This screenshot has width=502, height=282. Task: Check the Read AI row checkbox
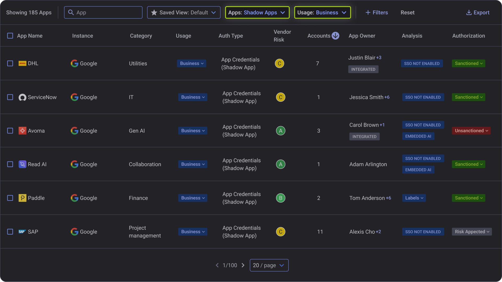(10, 164)
